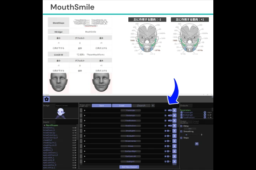Uncheck the FacePosition parameter checkbox
The height and width of the screenshot is (170, 256).
click(181, 117)
